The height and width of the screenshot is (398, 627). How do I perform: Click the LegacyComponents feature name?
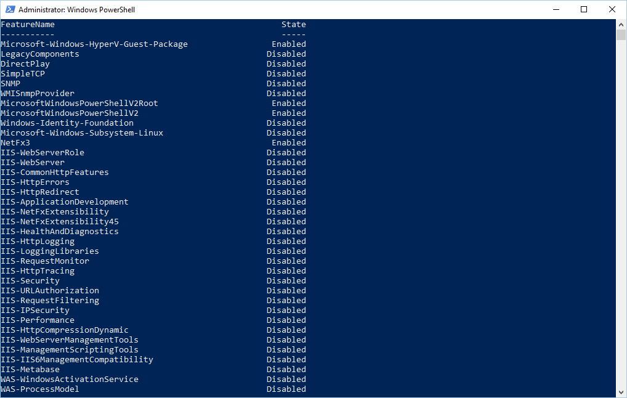click(x=40, y=54)
